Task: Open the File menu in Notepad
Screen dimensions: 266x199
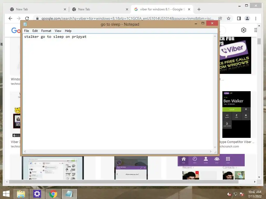Action: pos(26,31)
